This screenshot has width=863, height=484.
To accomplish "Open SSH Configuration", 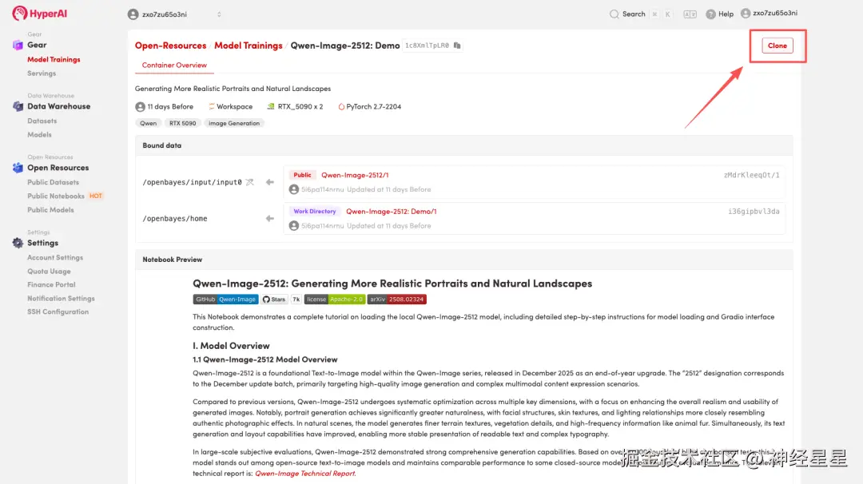I will [58, 311].
